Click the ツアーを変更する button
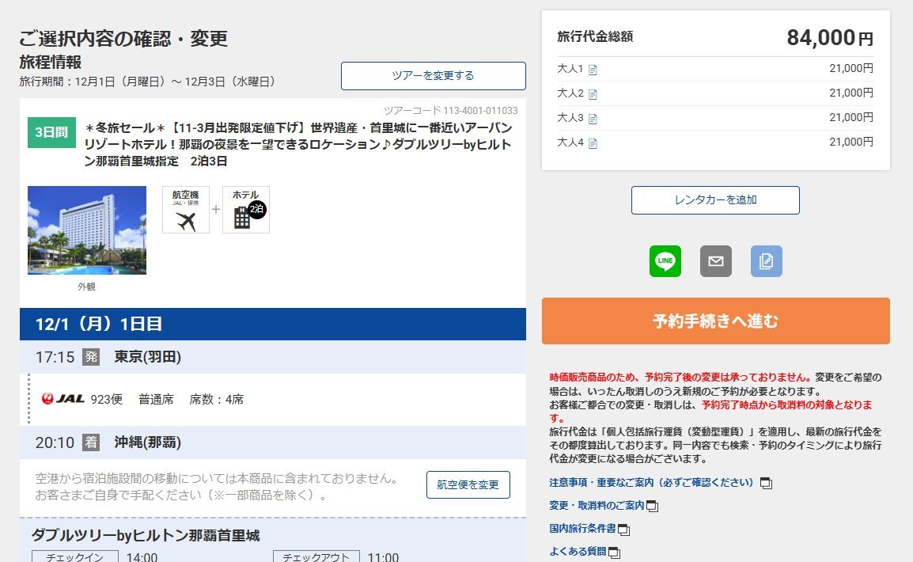The image size is (913, 562). click(433, 76)
